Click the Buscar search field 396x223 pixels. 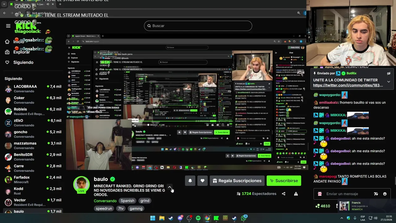[x=198, y=26]
